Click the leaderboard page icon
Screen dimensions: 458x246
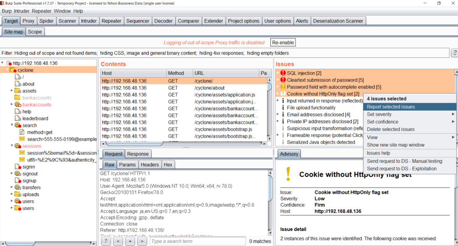tap(18, 118)
